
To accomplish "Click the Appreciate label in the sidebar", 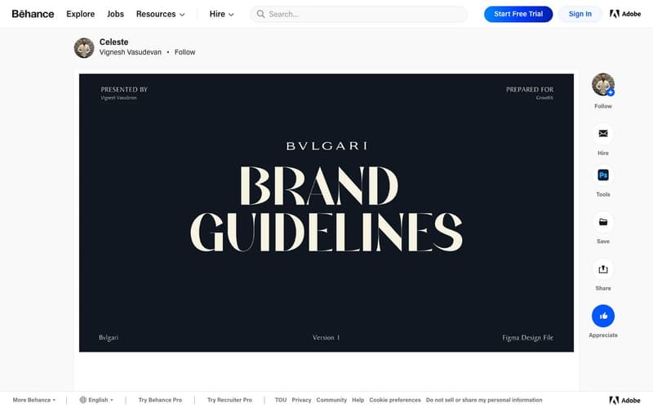I will coord(603,335).
